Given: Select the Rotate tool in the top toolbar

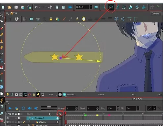Looking at the screenshot, I should pos(111,7).
